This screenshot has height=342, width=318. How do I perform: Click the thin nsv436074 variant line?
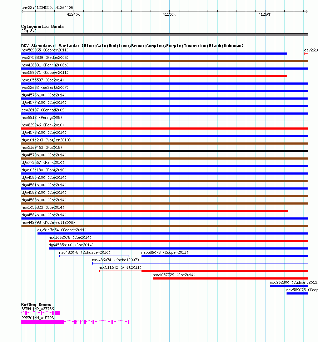pyautogui.click(x=200, y=263)
